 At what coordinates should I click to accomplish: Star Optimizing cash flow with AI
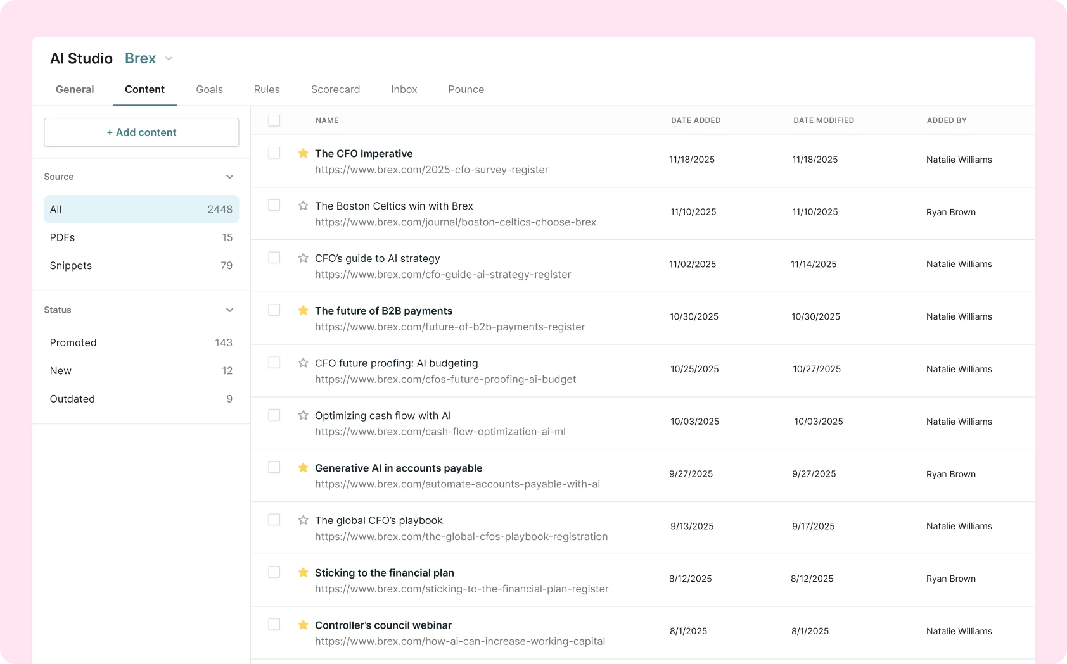click(x=303, y=415)
